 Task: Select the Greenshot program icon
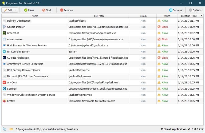4,33
